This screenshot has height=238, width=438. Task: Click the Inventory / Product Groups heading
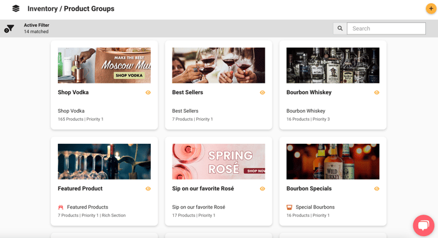point(71,9)
